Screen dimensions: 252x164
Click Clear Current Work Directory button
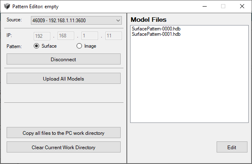63,147
